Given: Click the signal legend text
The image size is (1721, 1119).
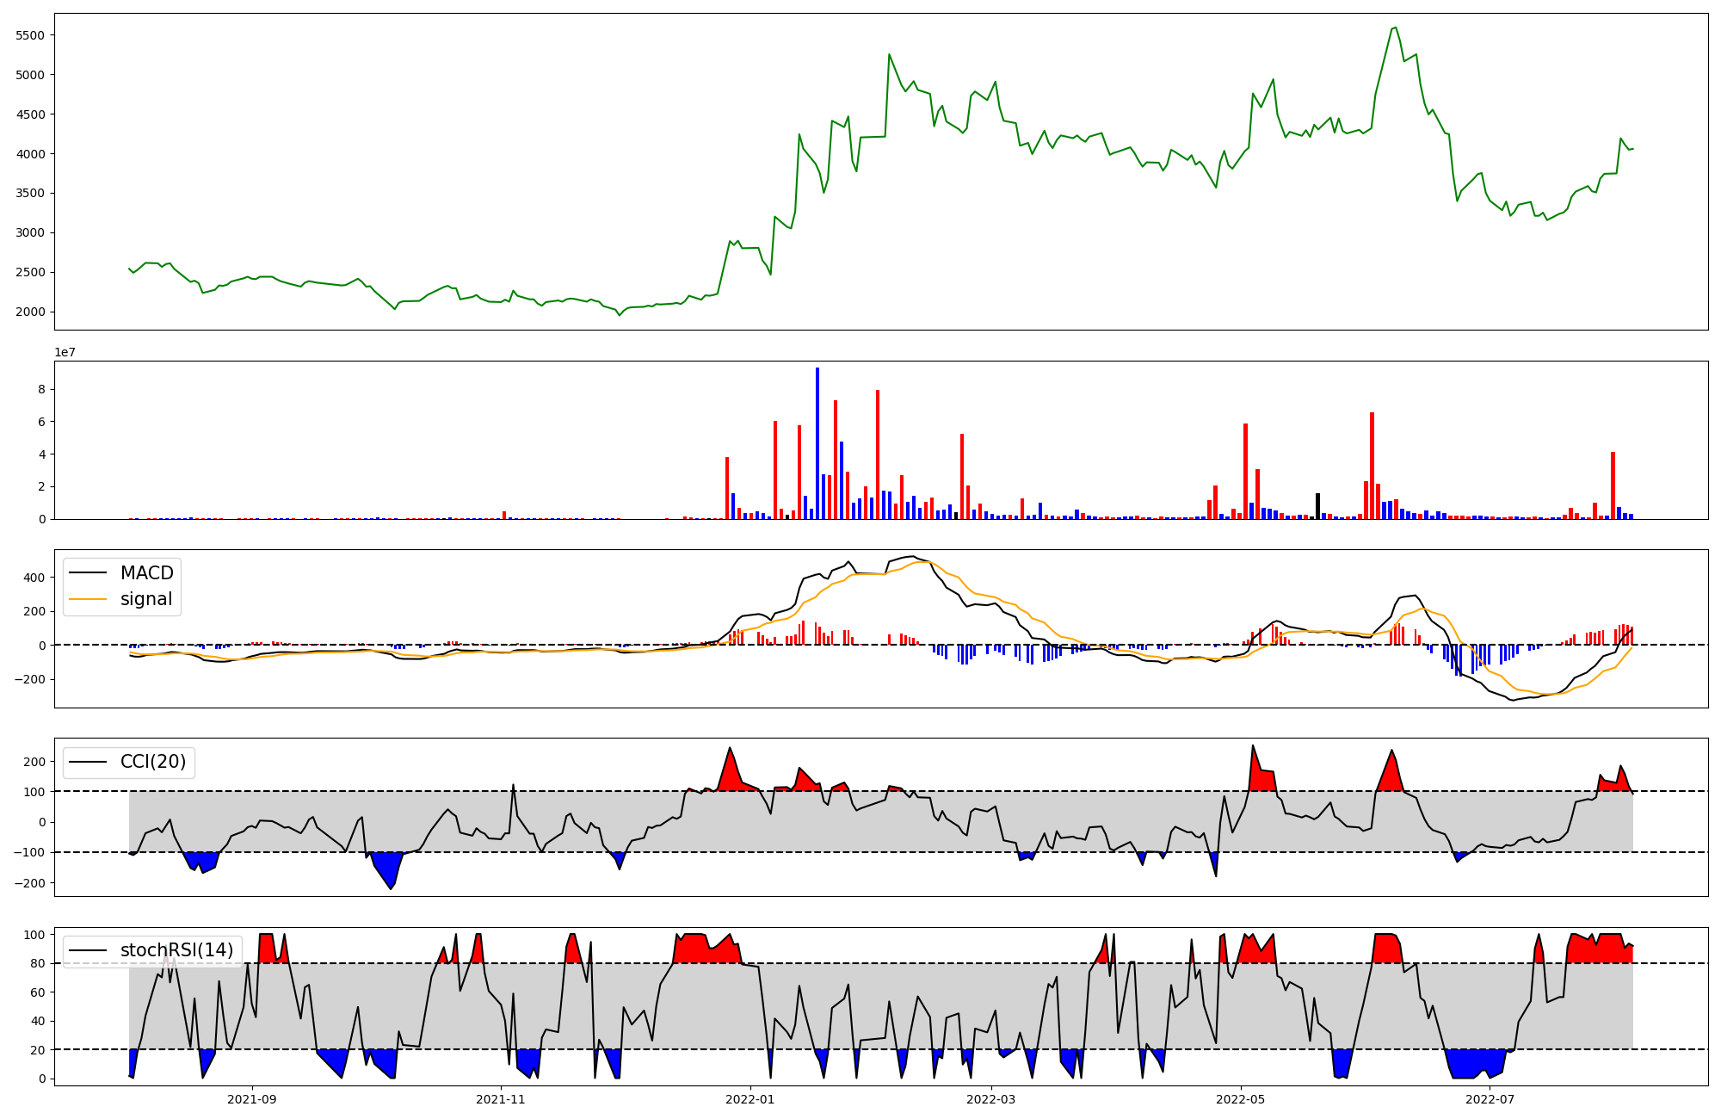Looking at the screenshot, I should pos(146,599).
